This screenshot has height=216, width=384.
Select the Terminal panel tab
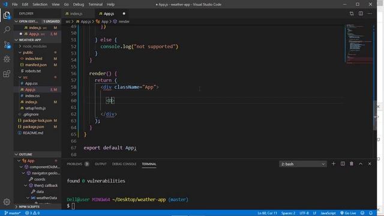tap(149, 164)
